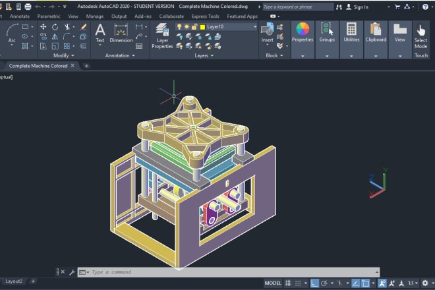
Task: Select the Ellipse draw tool
Action: pos(25,36)
